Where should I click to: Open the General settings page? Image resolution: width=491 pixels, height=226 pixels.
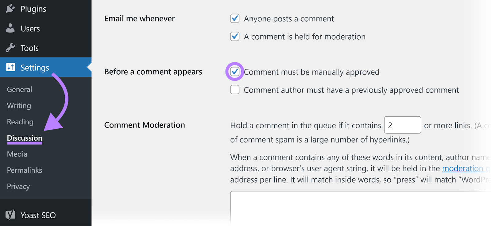coord(19,89)
